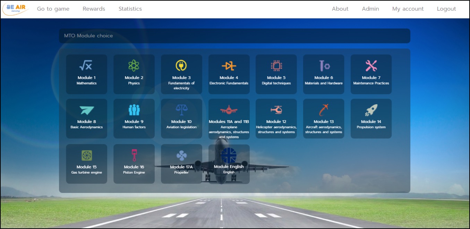Open the Aviation legislation scales icon
The width and height of the screenshot is (470, 229).
point(181,110)
